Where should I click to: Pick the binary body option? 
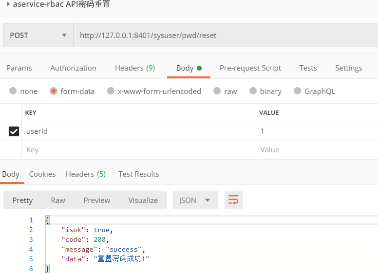253,91
